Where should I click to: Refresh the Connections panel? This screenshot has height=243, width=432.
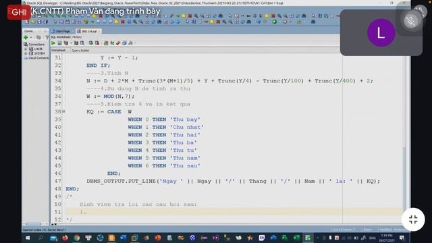coord(38,38)
